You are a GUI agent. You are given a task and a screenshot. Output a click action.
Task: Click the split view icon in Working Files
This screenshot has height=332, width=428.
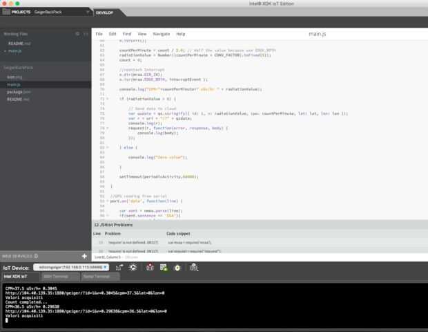pos(86,34)
